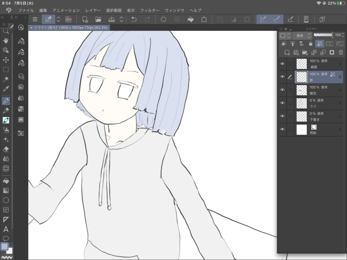Image resolution: width=347 pixels, height=260 pixels.
Task: Toggle visibility of the ラフ layer
Action: point(282,103)
